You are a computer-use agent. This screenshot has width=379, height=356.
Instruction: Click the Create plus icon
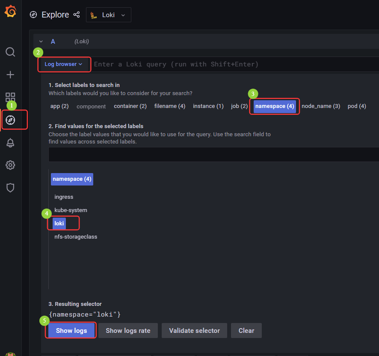pos(10,75)
